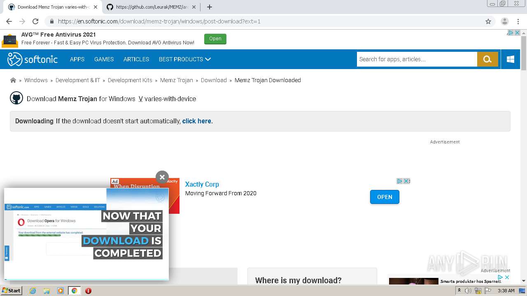Open the red Opera taskbar icon
The height and width of the screenshot is (296, 527).
pos(88,291)
